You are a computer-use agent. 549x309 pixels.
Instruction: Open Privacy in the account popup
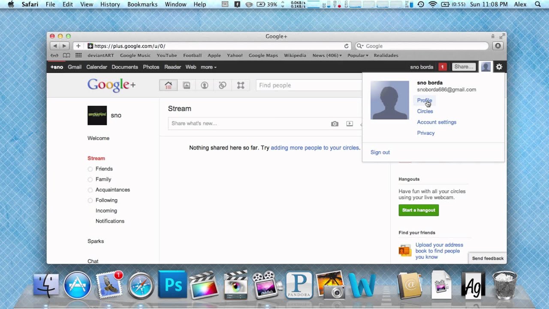(x=426, y=133)
